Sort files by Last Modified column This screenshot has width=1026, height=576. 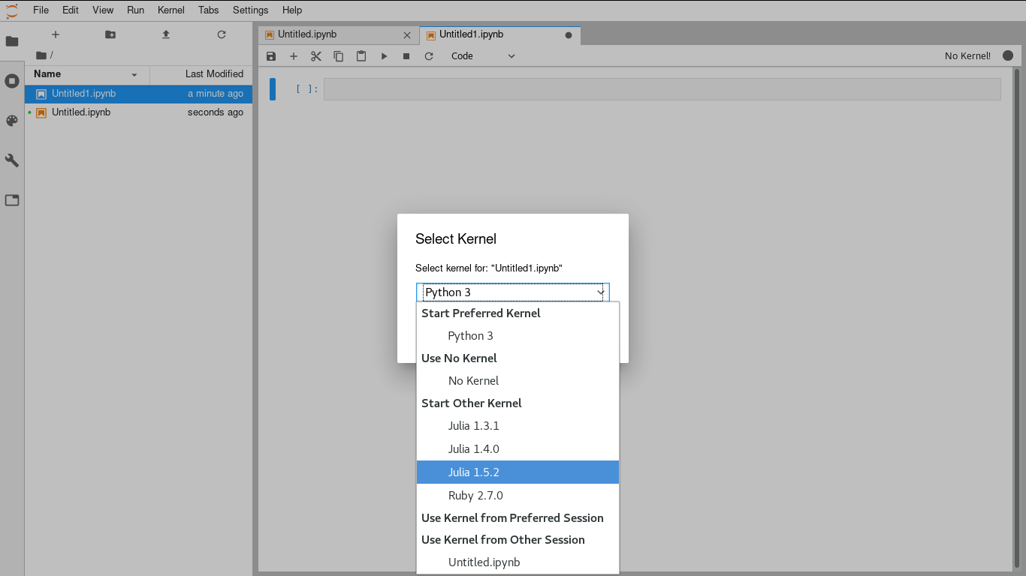[x=214, y=73]
